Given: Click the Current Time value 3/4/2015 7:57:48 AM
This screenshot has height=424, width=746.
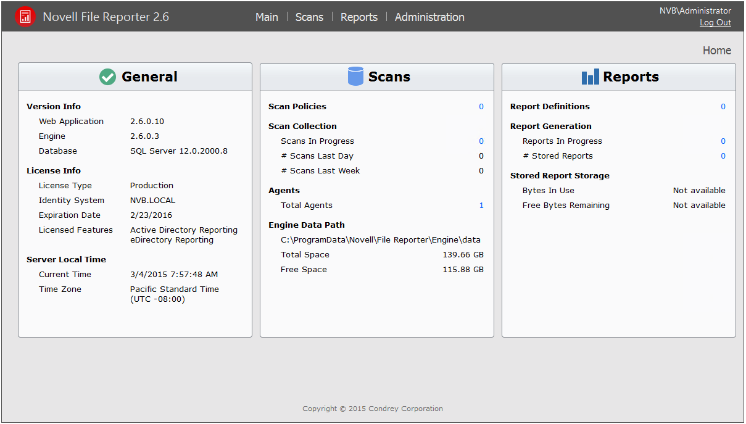Looking at the screenshot, I should tap(174, 275).
